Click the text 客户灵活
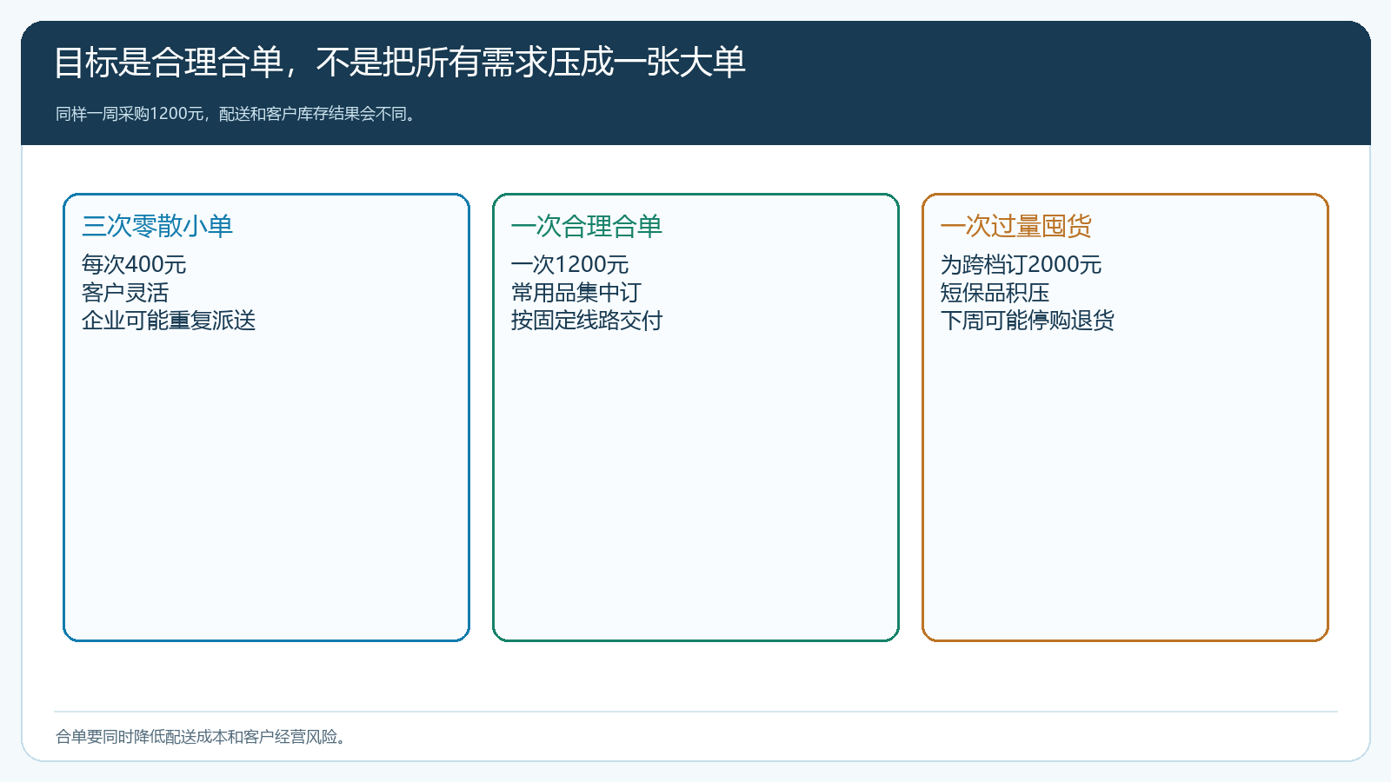The image size is (1391, 782). tap(125, 293)
